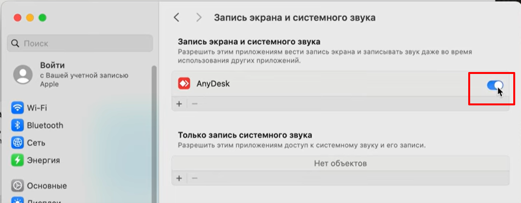The image size is (521, 203).
Task: Click minus under system audio only list
Action: click(195, 178)
